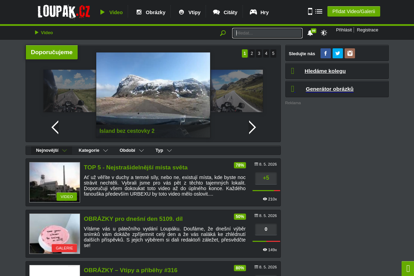
Task: Open Hledáme kolegu link
Action: click(x=325, y=71)
